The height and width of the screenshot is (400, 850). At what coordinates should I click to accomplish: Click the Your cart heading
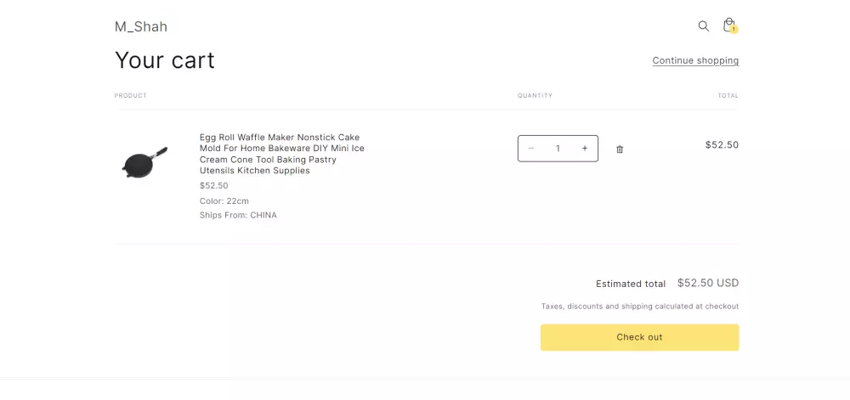[x=165, y=59]
